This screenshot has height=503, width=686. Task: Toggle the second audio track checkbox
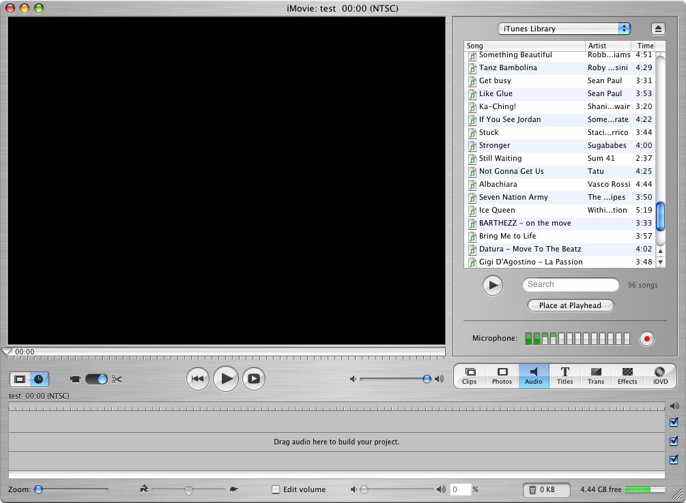click(x=674, y=460)
